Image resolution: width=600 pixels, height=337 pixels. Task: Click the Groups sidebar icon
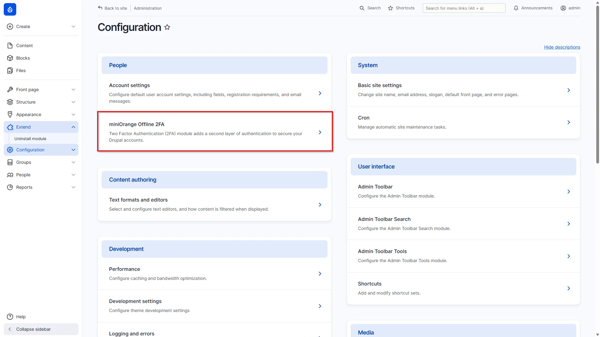pos(10,162)
